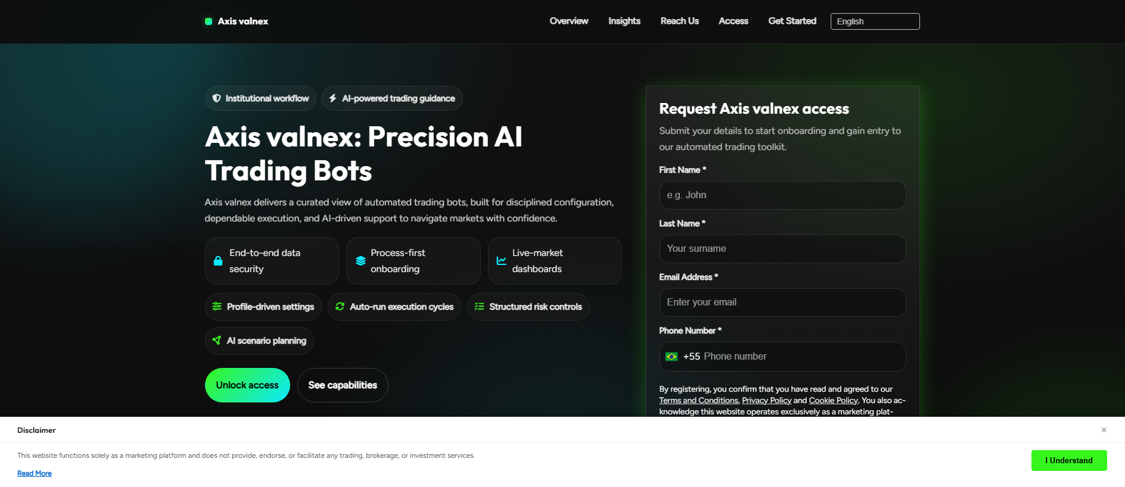Click the lock icon for End-to-end data security
The height and width of the screenshot is (487, 1125).
pos(218,261)
